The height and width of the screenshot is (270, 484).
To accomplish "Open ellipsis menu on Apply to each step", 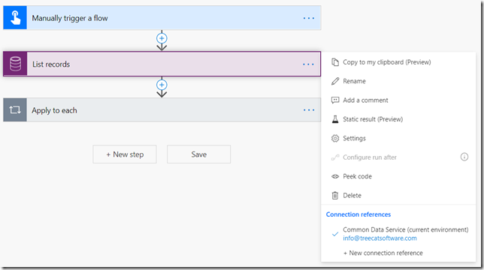I will (x=308, y=110).
